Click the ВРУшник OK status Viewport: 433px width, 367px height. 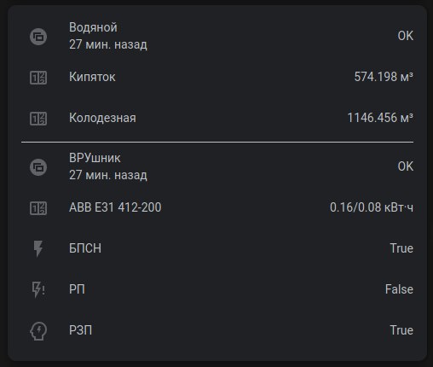click(x=406, y=166)
